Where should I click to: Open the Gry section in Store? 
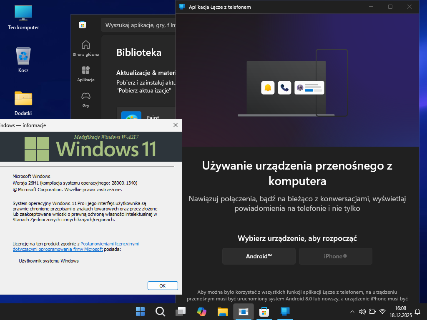click(86, 100)
